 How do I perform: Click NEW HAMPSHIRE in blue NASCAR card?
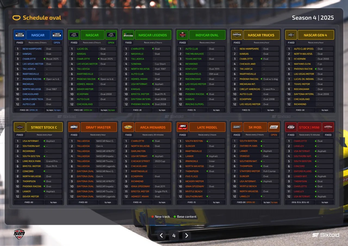32,49
